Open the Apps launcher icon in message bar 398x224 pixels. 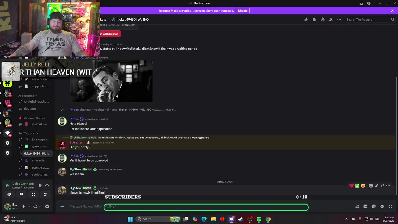[390, 207]
